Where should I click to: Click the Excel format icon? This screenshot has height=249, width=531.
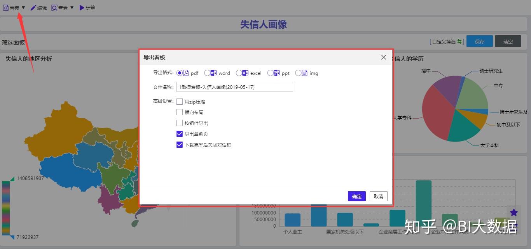(244, 73)
